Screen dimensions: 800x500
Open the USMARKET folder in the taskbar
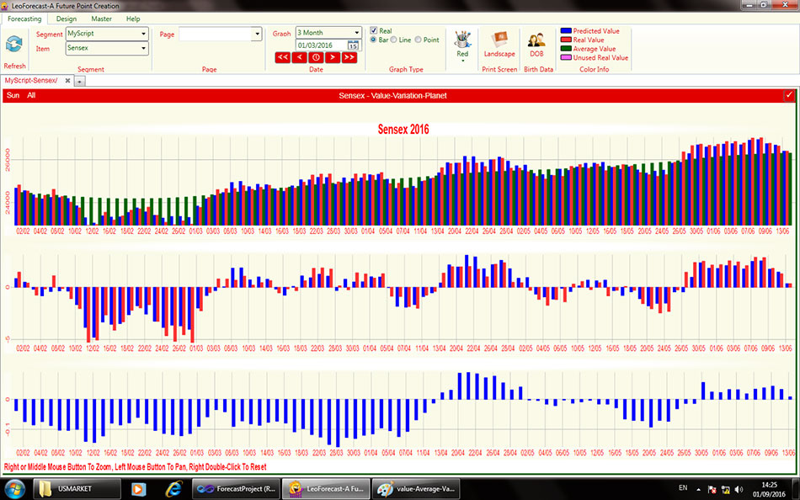77,489
